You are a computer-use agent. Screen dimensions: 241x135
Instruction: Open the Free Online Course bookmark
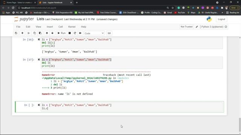coord(107,12)
